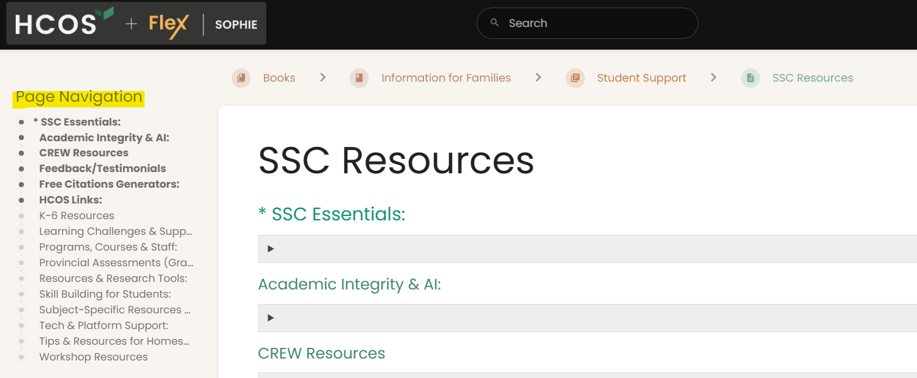Screen dimensions: 917x378
Task: Select Workshop Resources nav item
Action: pos(94,357)
